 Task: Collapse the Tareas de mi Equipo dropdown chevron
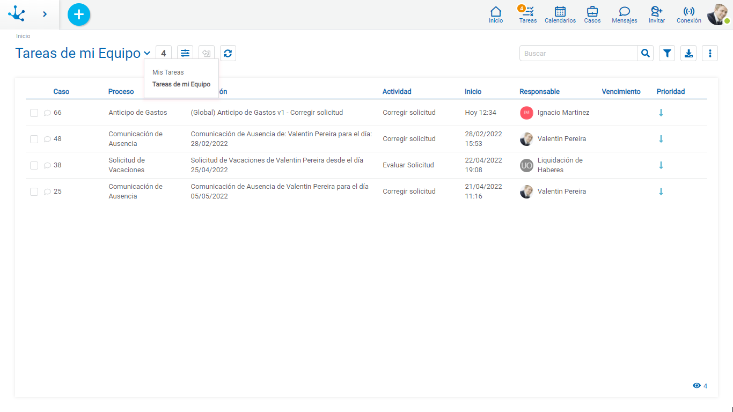(x=147, y=54)
